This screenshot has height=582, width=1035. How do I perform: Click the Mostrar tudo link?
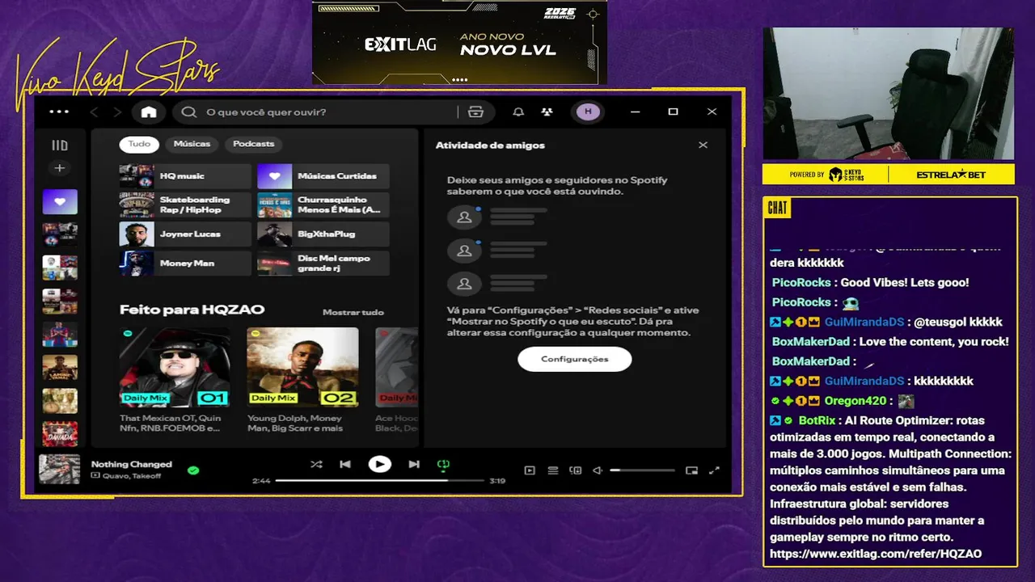click(x=353, y=312)
